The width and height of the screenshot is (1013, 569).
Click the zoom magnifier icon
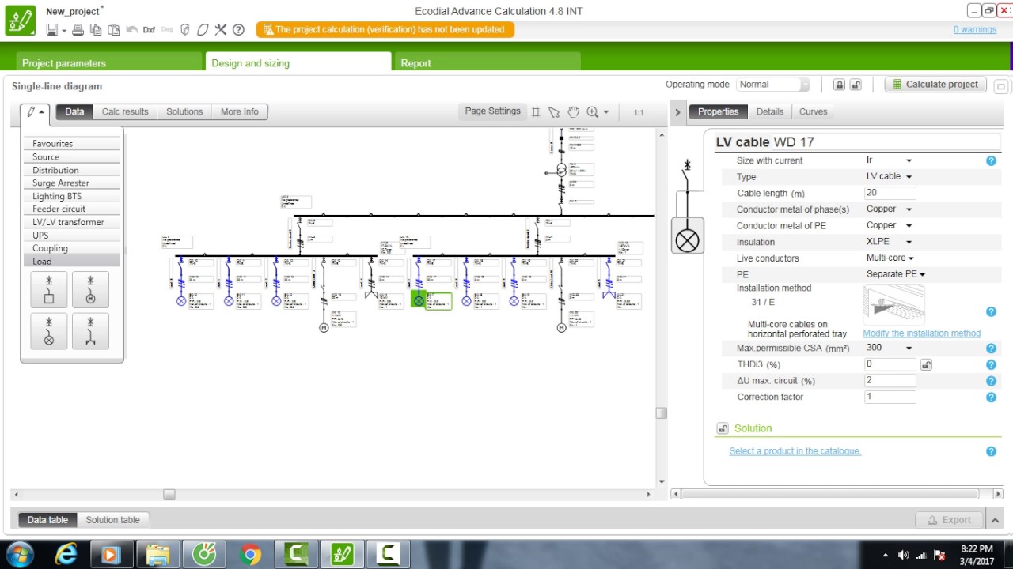pos(592,112)
